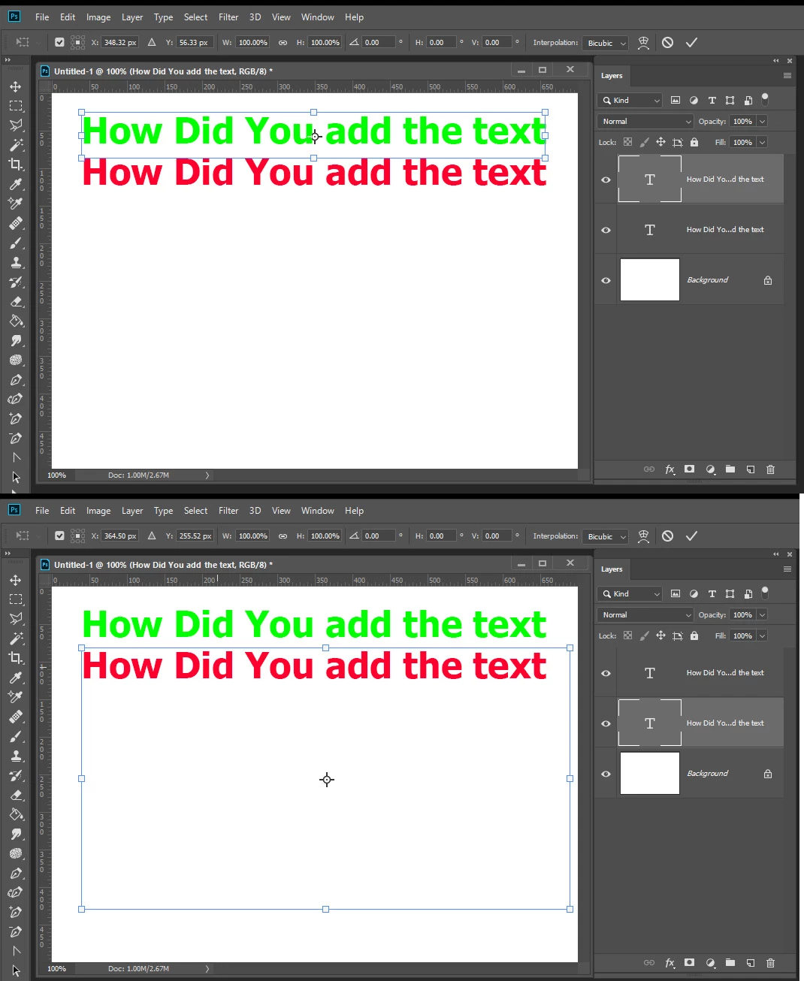
Task: Hide the selected text layer in upper window
Action: (x=606, y=180)
